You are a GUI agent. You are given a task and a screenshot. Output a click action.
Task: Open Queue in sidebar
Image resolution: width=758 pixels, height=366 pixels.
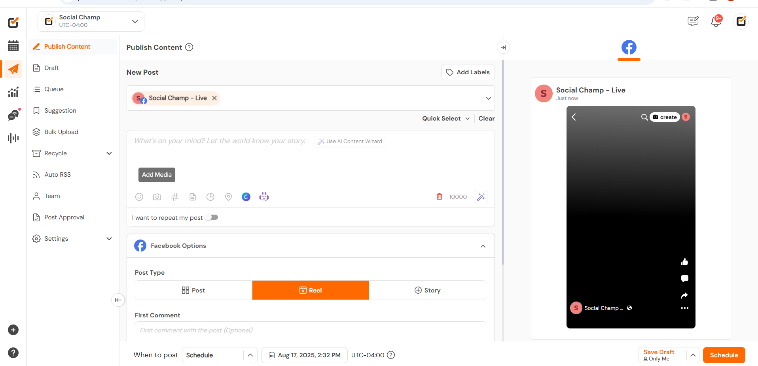pyautogui.click(x=73, y=89)
